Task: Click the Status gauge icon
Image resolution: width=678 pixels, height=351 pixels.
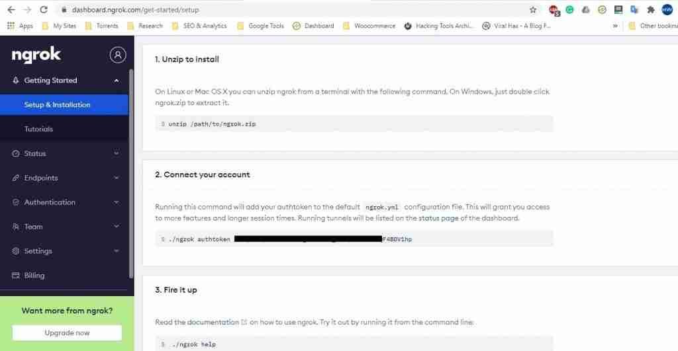Action: click(x=16, y=153)
